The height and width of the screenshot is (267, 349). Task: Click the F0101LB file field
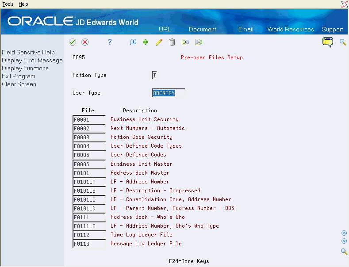tap(89, 191)
